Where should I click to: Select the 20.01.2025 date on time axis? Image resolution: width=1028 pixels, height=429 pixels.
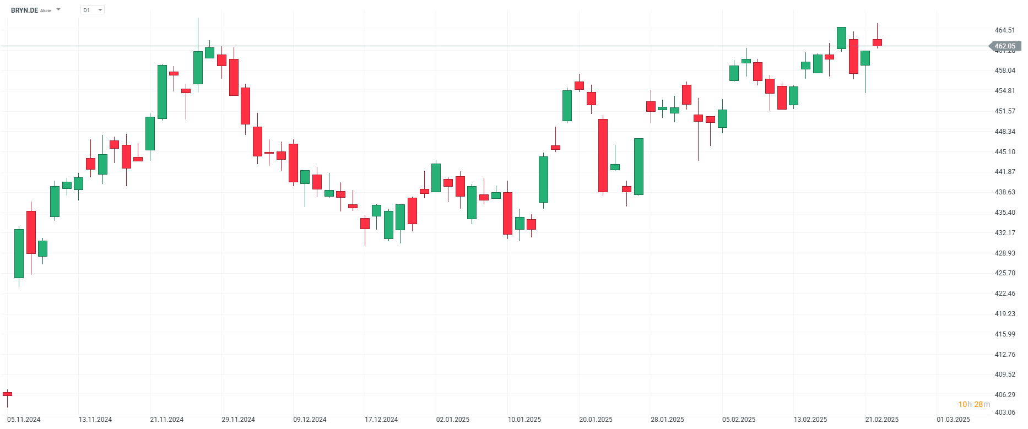596,420
